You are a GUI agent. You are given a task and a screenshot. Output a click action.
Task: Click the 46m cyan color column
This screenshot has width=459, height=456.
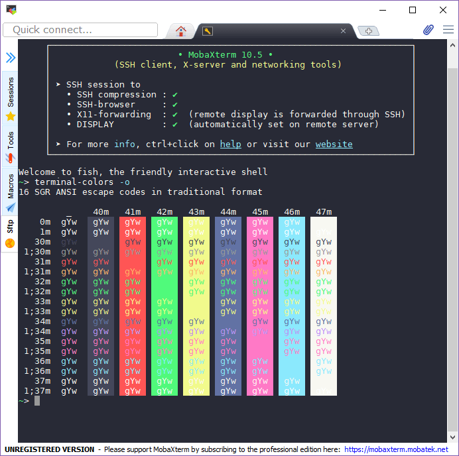coord(292,306)
